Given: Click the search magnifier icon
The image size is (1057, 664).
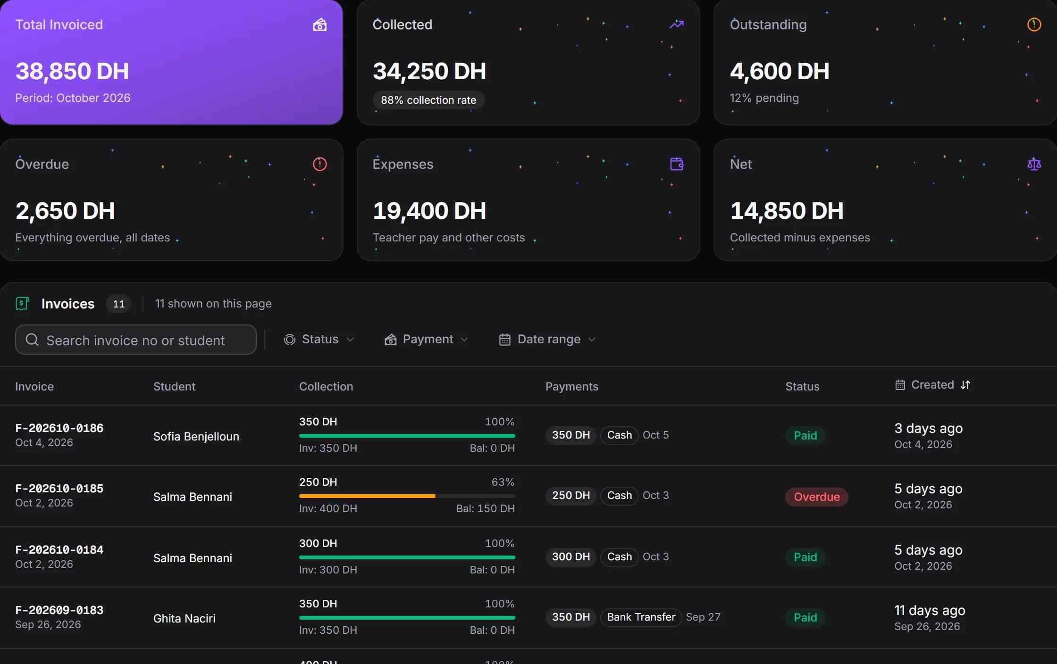Looking at the screenshot, I should tap(32, 340).
